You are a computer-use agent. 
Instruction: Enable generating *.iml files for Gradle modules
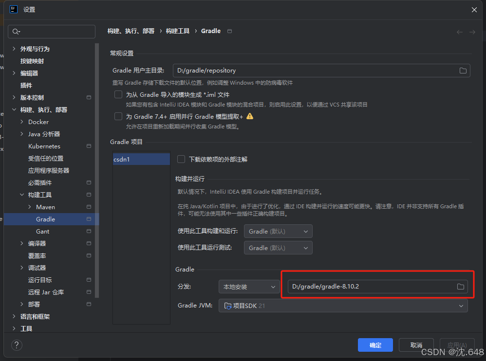coord(118,94)
